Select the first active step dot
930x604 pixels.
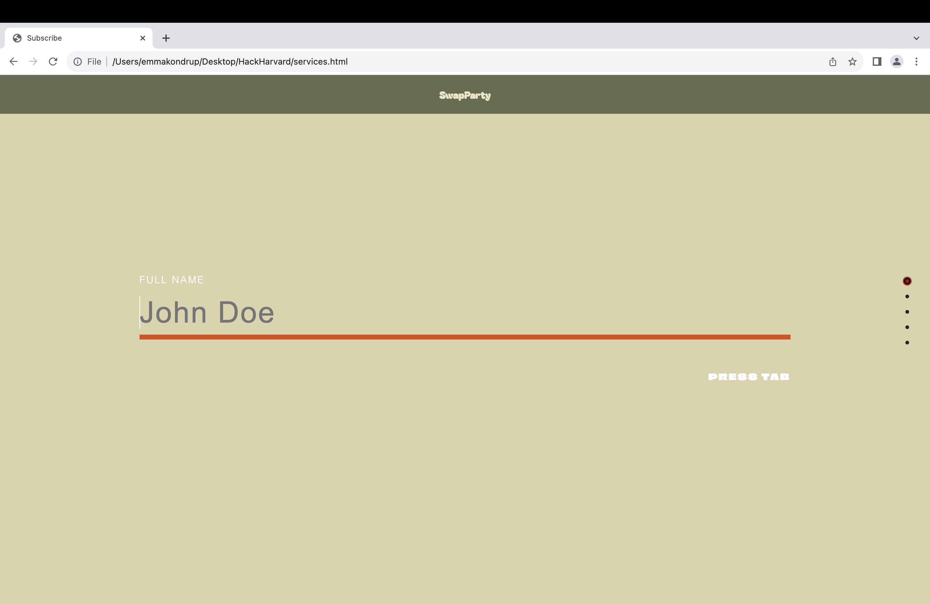(907, 281)
